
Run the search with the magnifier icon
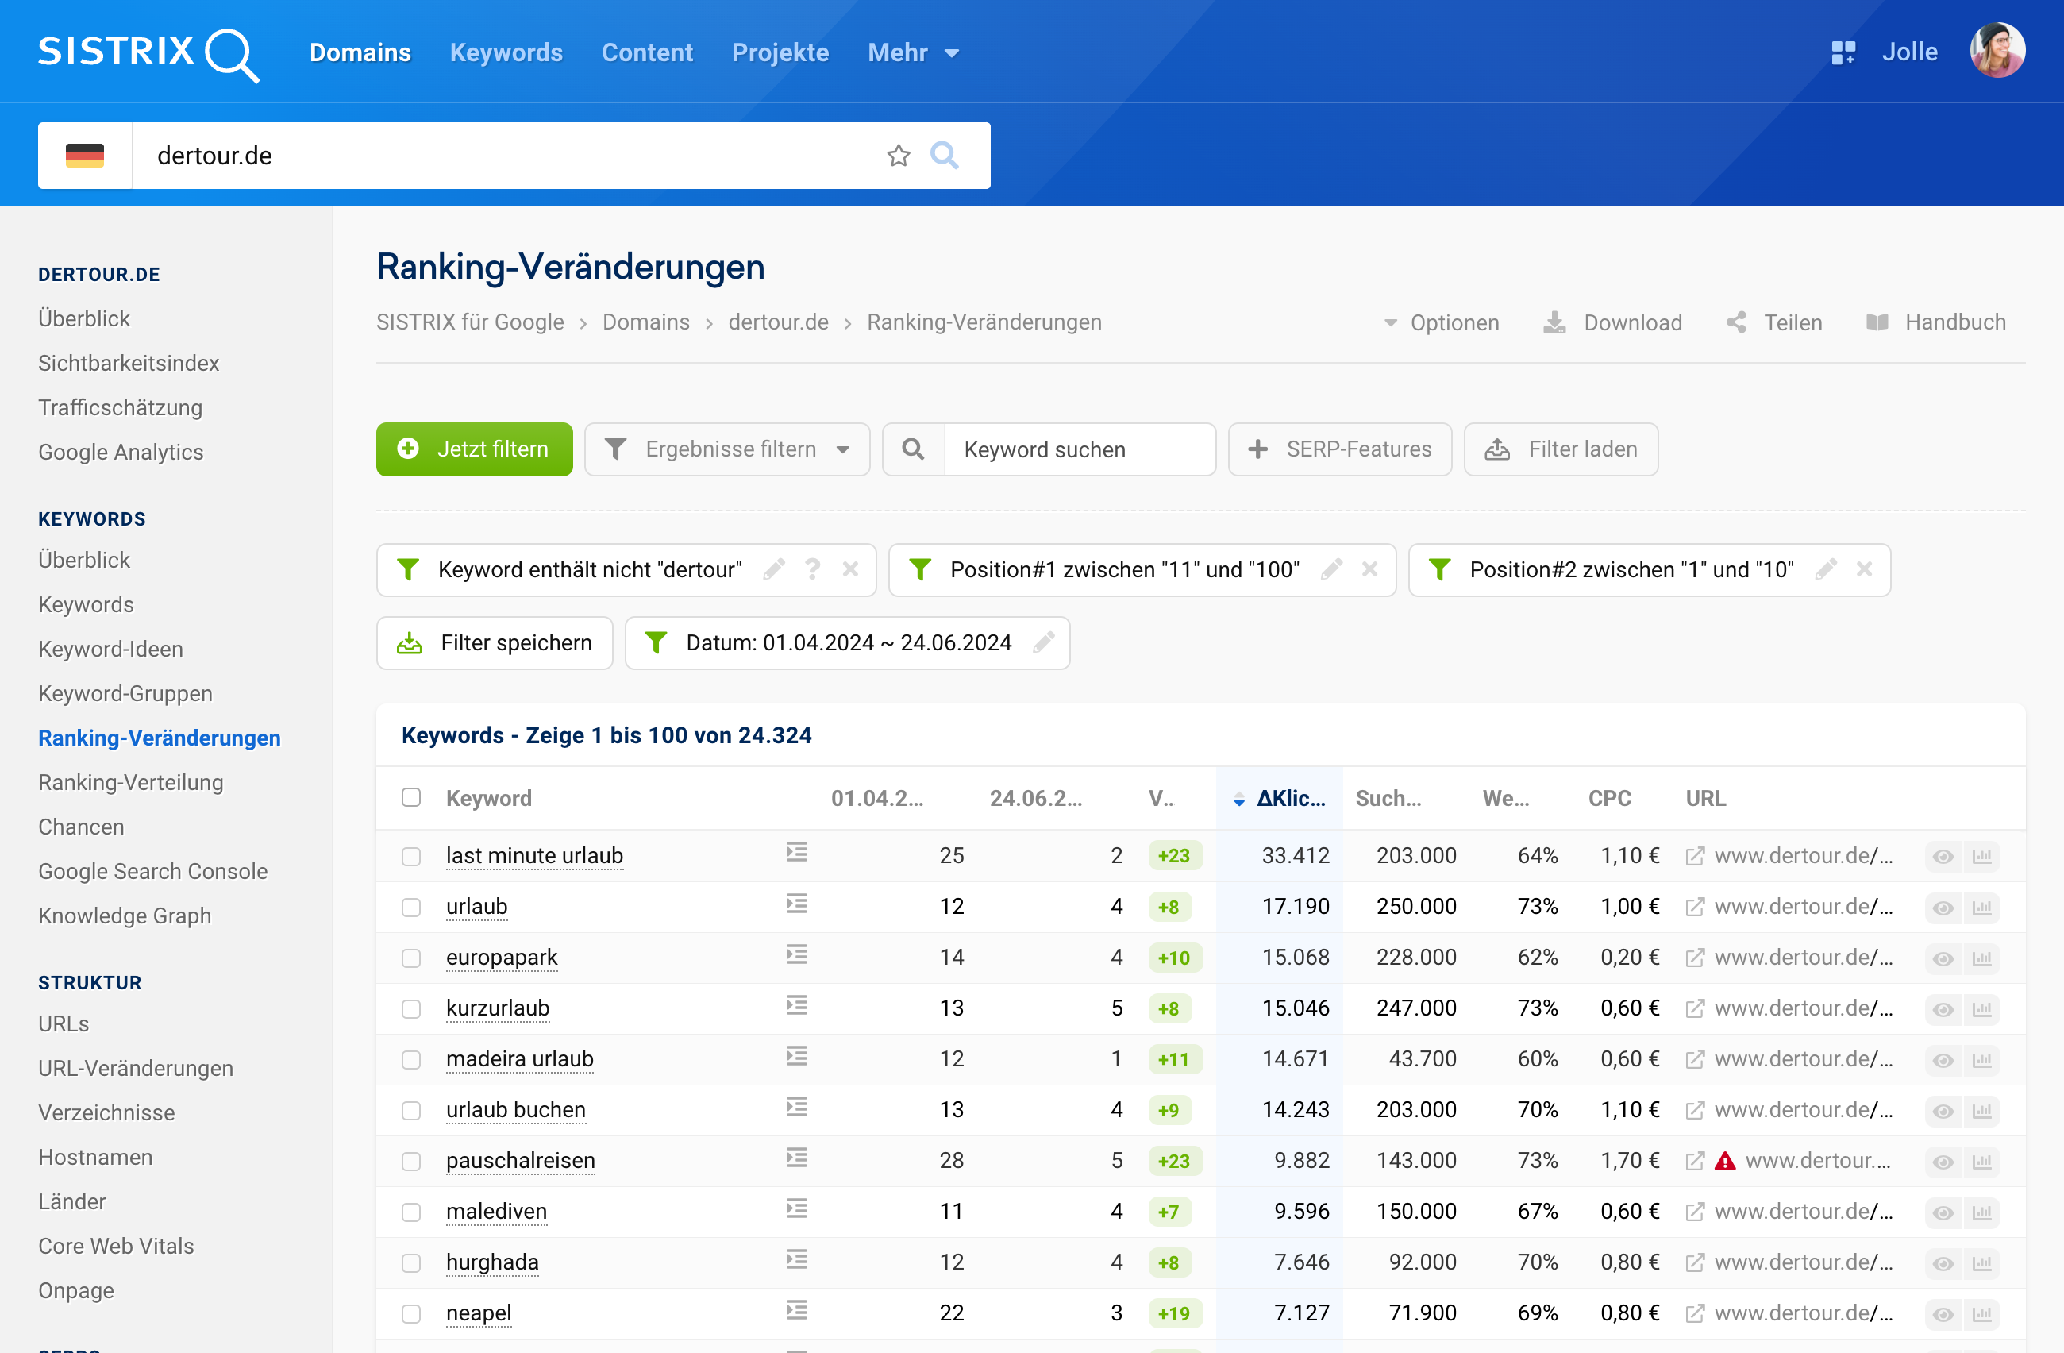coord(945,156)
